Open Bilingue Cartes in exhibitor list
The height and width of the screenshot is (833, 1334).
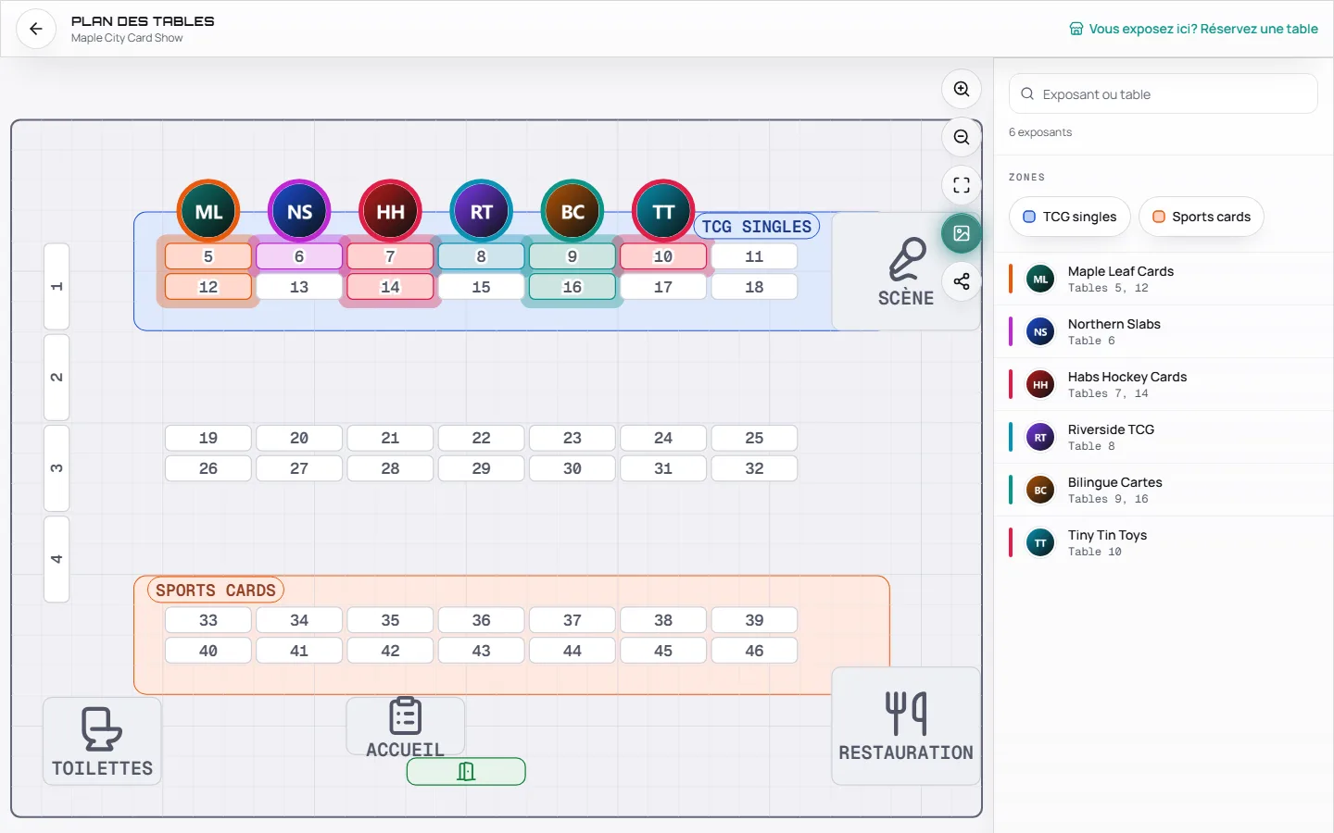(x=1164, y=490)
